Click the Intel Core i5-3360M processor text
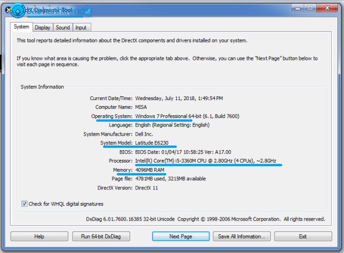Screen dimensions: 344x253 point(205,161)
